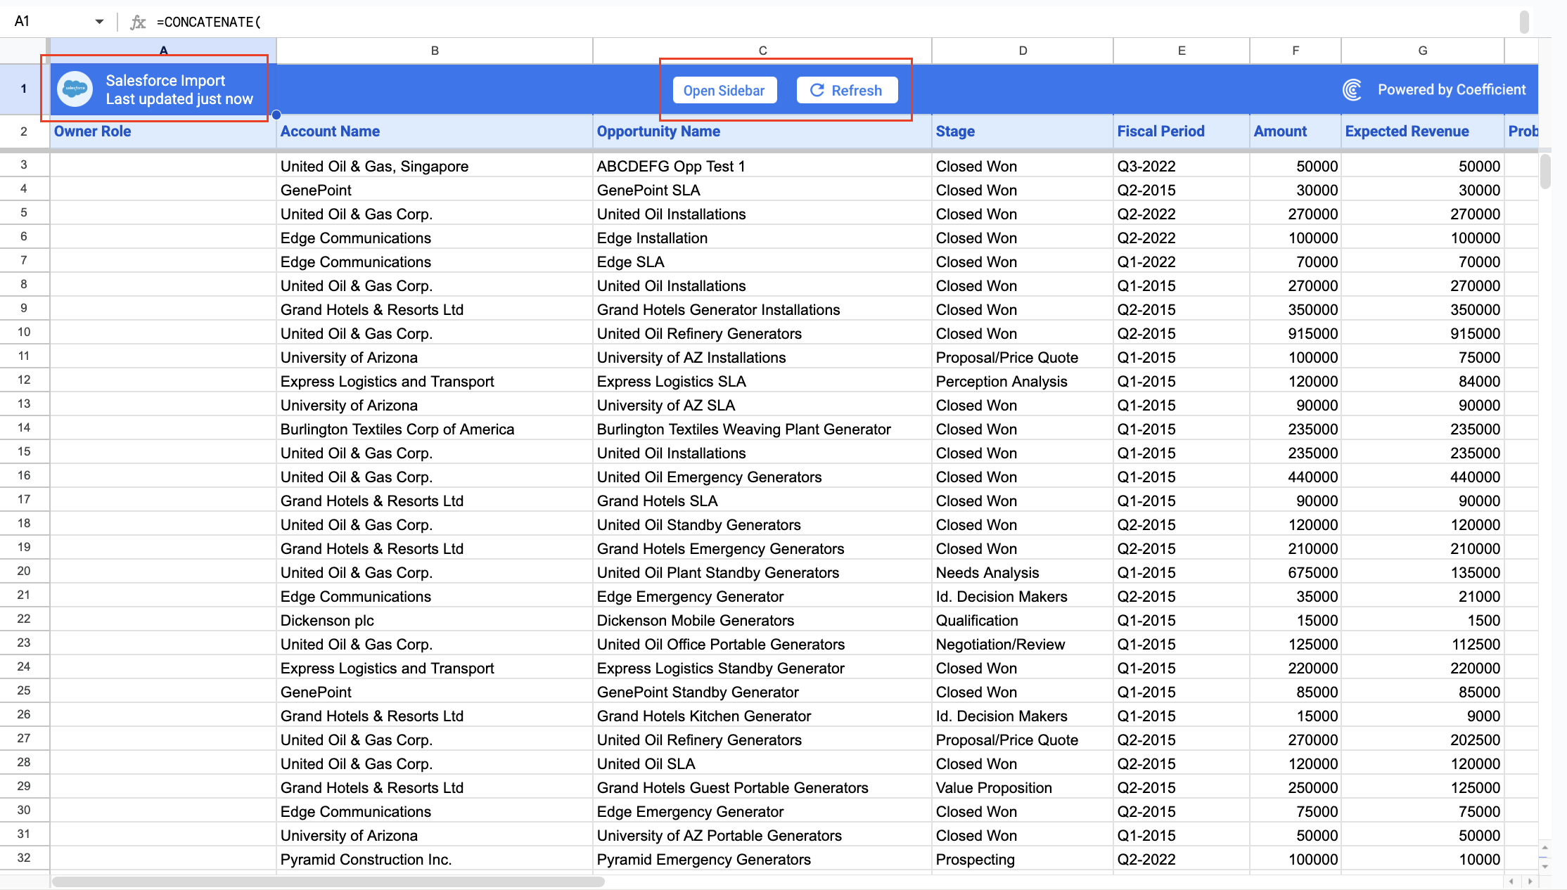The width and height of the screenshot is (1567, 890).
Task: Click scroll right arrow at bottom
Action: (x=1530, y=881)
